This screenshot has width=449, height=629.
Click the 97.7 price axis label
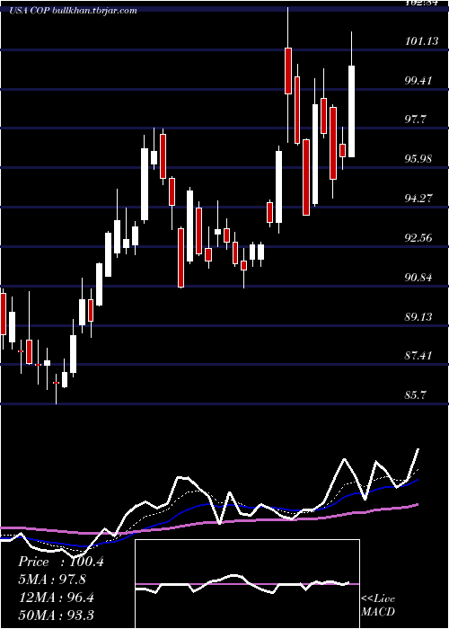tap(415, 120)
